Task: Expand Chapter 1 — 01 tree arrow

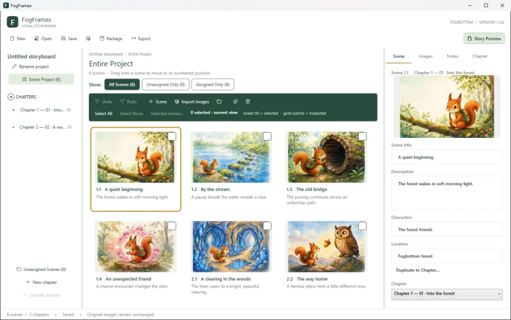Action: pyautogui.click(x=13, y=110)
